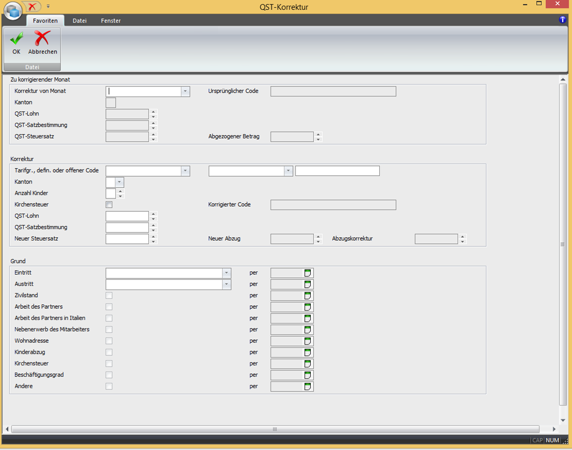Toggle the Kirchensteuer checkbox in Korrektur
Screen dimensions: 572x450
click(109, 205)
